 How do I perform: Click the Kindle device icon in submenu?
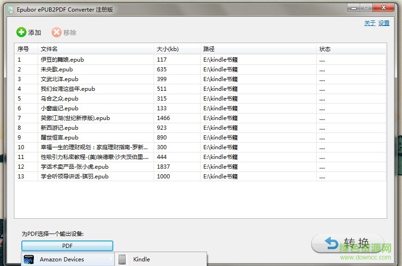(122, 260)
